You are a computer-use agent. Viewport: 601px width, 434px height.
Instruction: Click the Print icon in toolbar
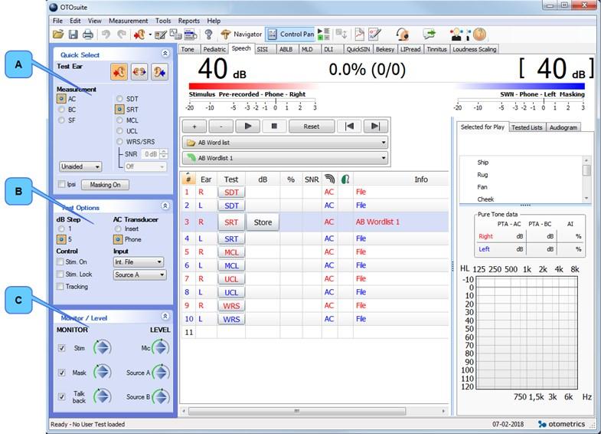pos(88,35)
